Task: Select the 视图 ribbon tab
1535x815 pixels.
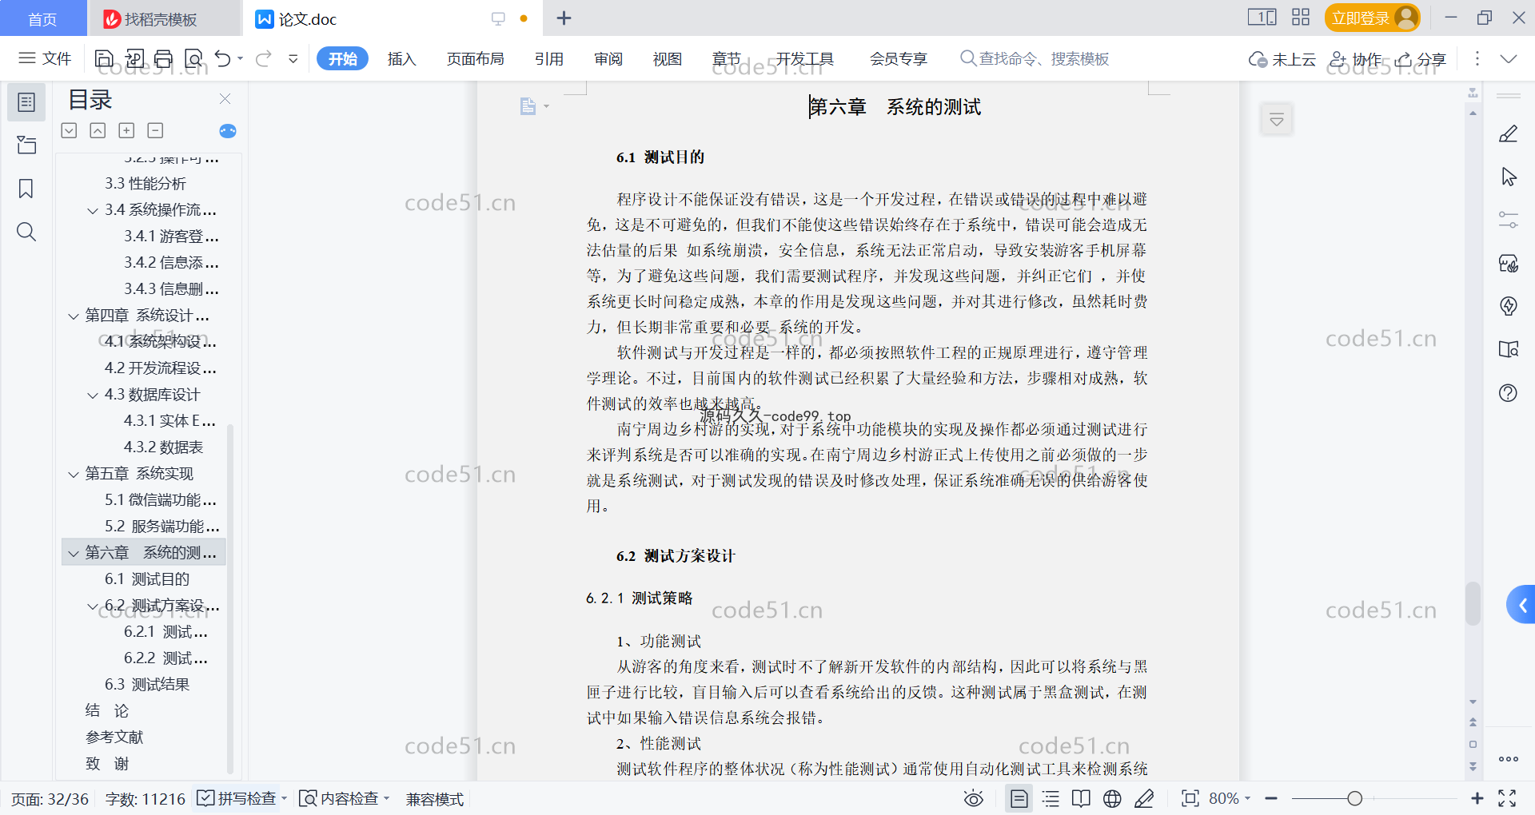Action: (x=668, y=58)
